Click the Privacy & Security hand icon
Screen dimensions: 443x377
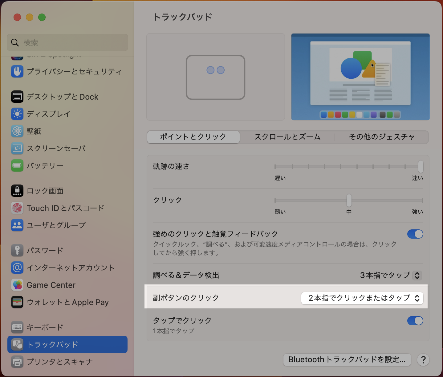coord(17,71)
